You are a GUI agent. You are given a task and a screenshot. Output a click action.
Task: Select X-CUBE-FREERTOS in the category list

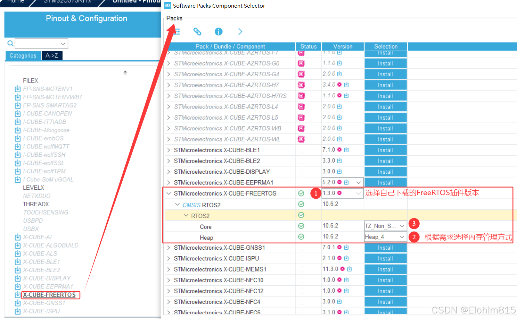(49, 295)
